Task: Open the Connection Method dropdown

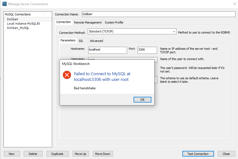Action: coord(132,31)
